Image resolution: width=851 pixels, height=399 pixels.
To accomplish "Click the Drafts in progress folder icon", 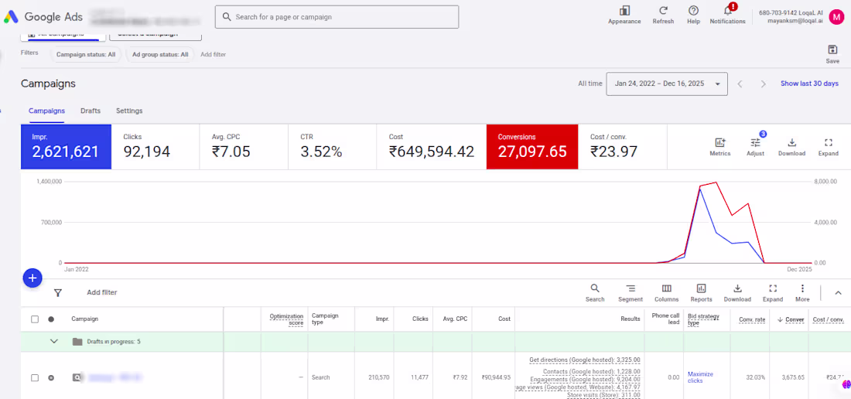I will [x=77, y=342].
